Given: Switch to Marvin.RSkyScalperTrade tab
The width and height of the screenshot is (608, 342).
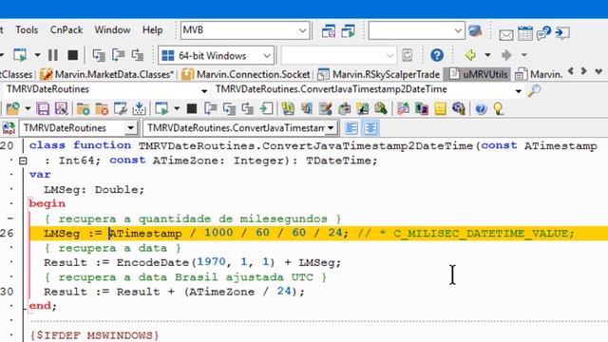Looking at the screenshot, I should (379, 74).
